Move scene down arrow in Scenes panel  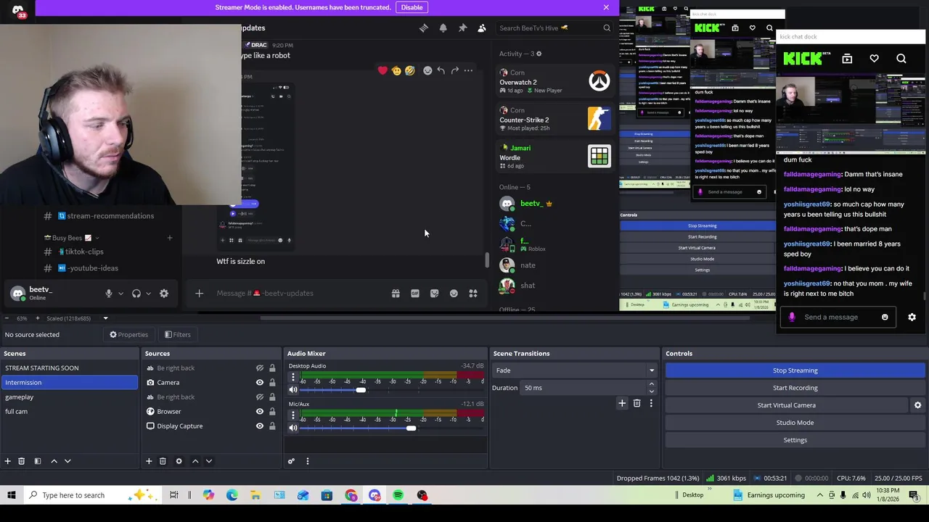[x=67, y=461]
